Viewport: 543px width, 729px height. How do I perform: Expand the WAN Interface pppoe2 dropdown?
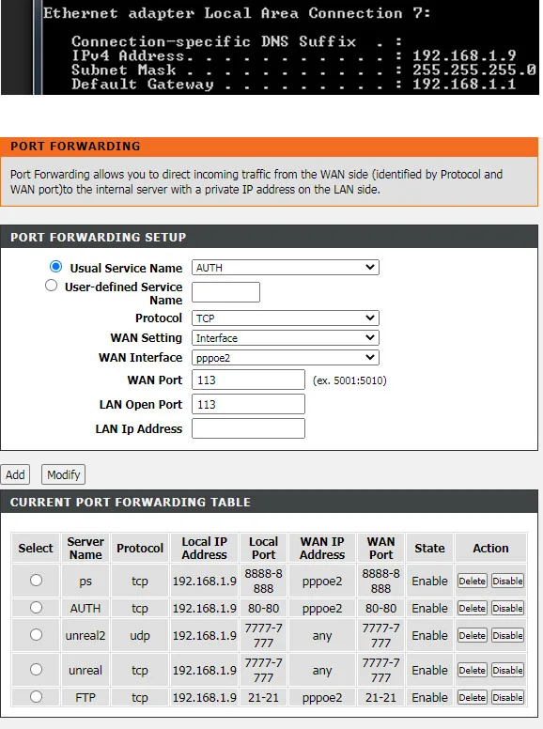click(x=286, y=358)
